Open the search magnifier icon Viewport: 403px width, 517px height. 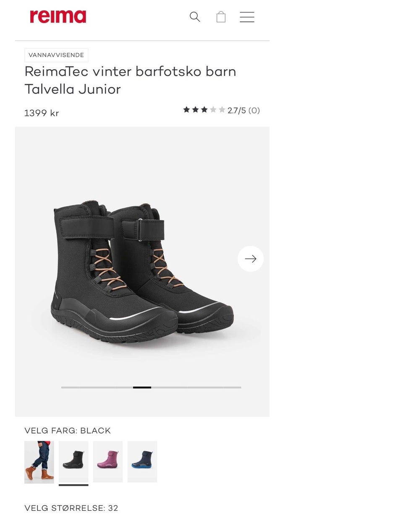coord(195,17)
